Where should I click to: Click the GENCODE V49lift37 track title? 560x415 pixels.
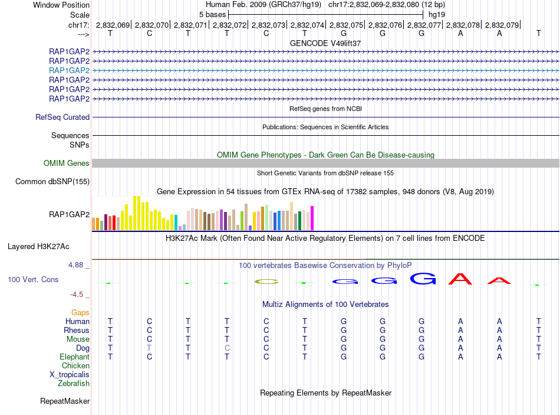[x=325, y=43]
